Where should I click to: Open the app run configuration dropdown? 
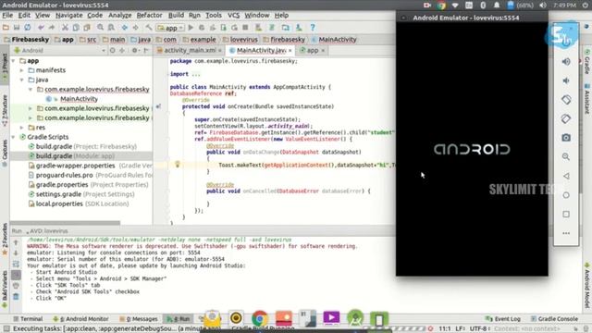tap(170, 28)
